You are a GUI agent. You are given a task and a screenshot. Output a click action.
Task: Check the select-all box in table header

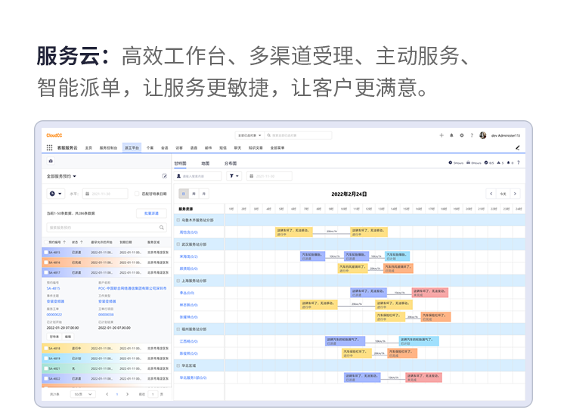tap(45, 243)
